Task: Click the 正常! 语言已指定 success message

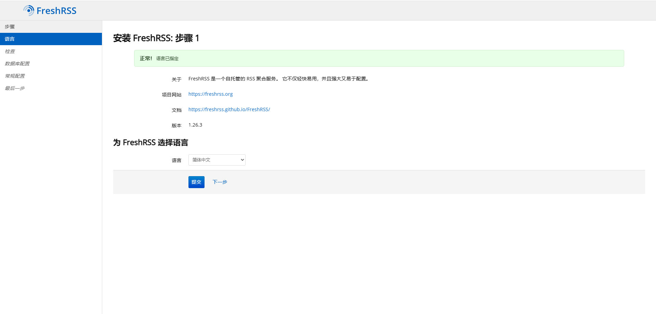Action: click(379, 58)
